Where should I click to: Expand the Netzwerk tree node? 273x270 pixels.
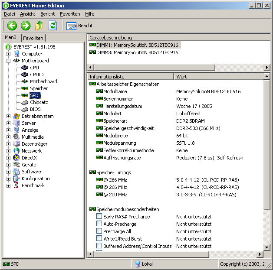coord(8,151)
